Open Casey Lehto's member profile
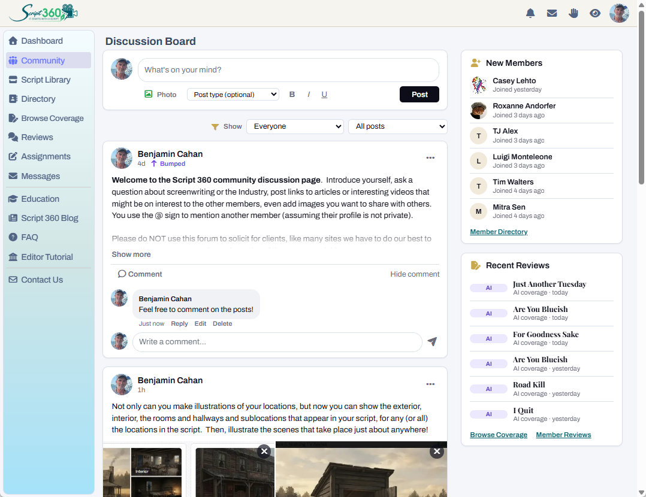646x497 pixels. 541,85
